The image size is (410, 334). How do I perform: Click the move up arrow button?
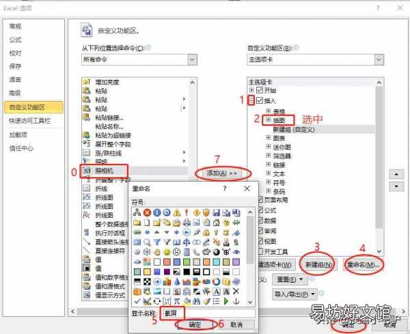[396, 174]
